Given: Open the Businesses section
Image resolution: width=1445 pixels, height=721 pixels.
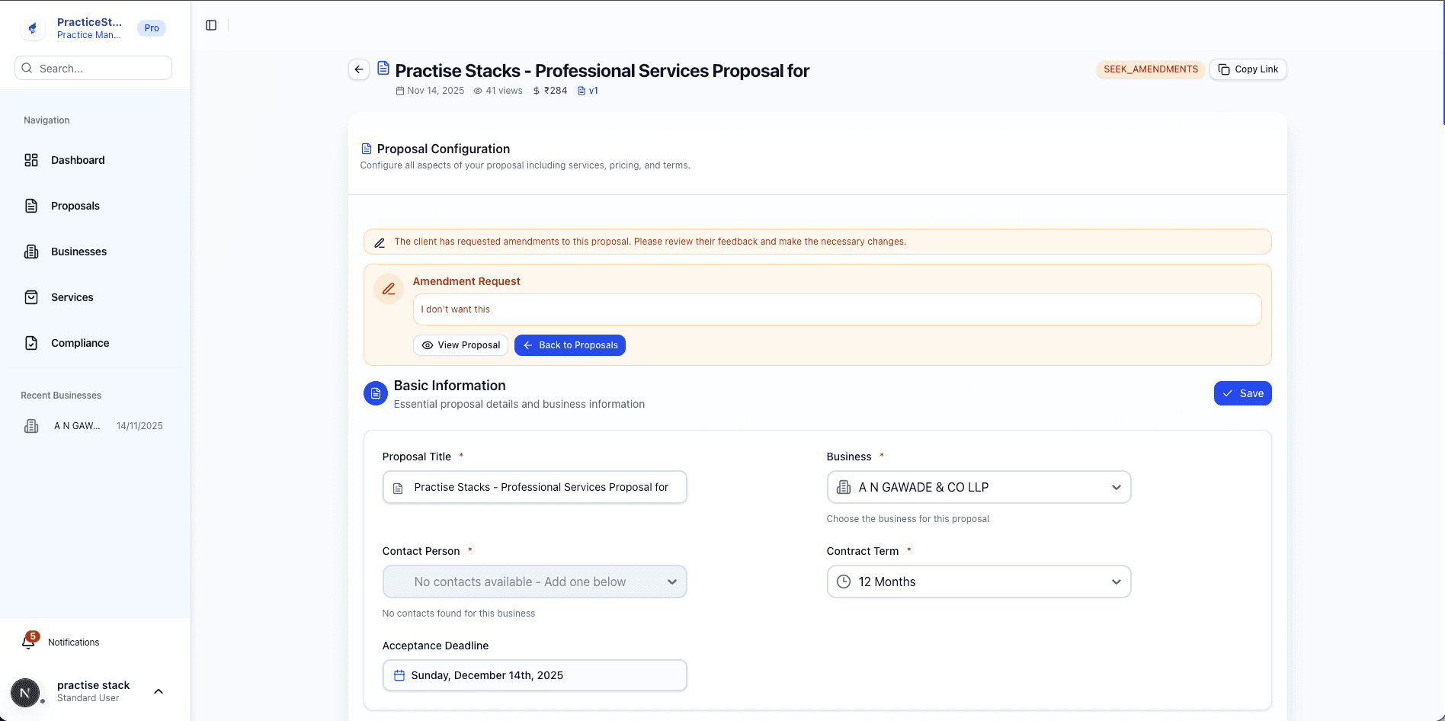Looking at the screenshot, I should (x=78, y=252).
